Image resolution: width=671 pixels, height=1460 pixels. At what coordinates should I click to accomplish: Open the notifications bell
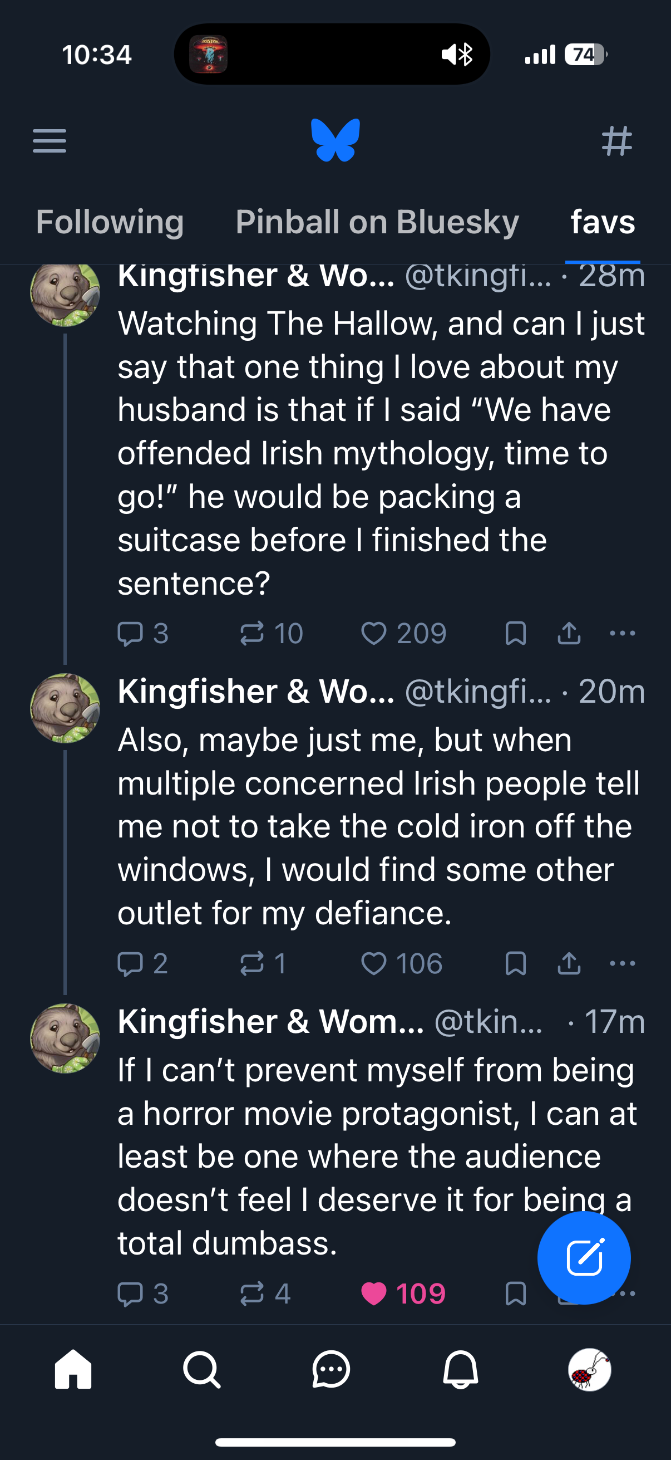460,1370
